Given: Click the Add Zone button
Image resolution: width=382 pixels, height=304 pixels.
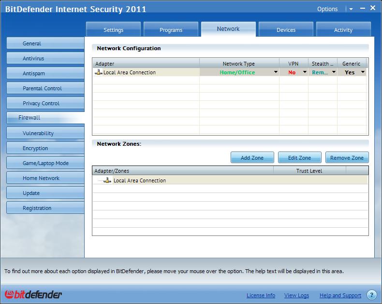Looking at the screenshot, I should click(x=252, y=158).
